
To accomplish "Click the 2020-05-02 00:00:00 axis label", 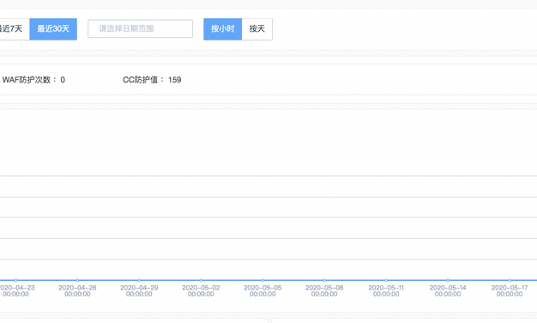I will (x=201, y=290).
